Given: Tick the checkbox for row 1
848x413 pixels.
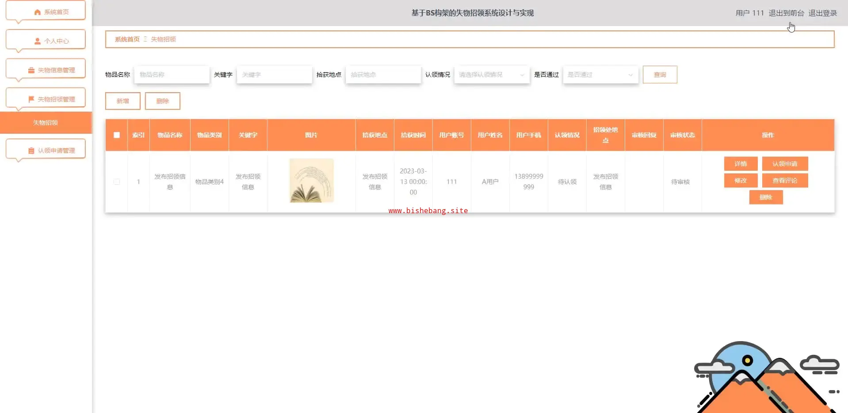Looking at the screenshot, I should 117,182.
